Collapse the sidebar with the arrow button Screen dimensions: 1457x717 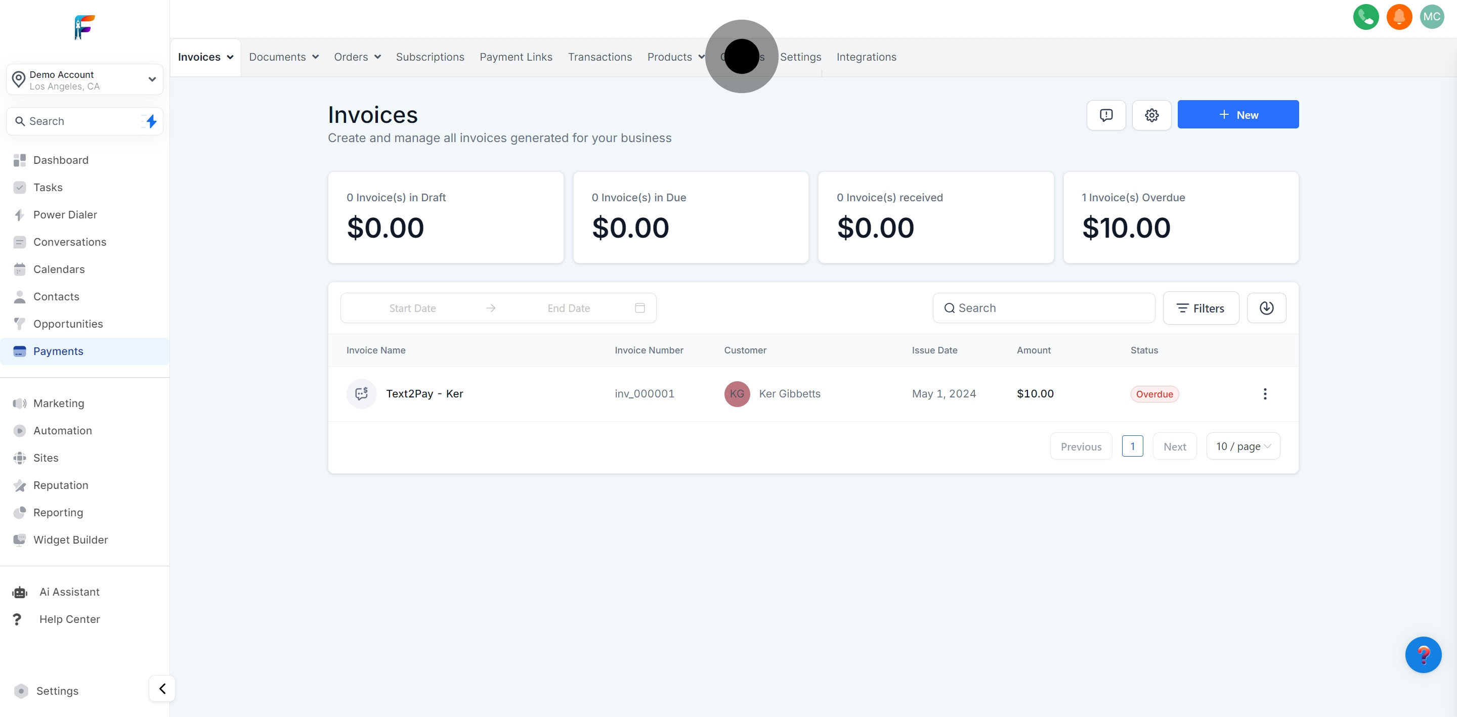click(x=162, y=689)
